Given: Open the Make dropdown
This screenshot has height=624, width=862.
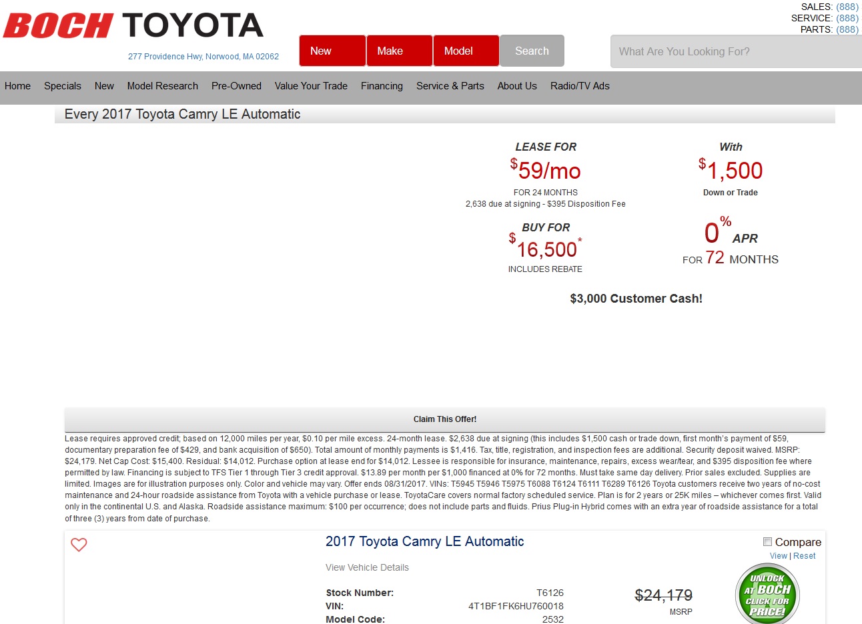Looking at the screenshot, I should (x=400, y=51).
